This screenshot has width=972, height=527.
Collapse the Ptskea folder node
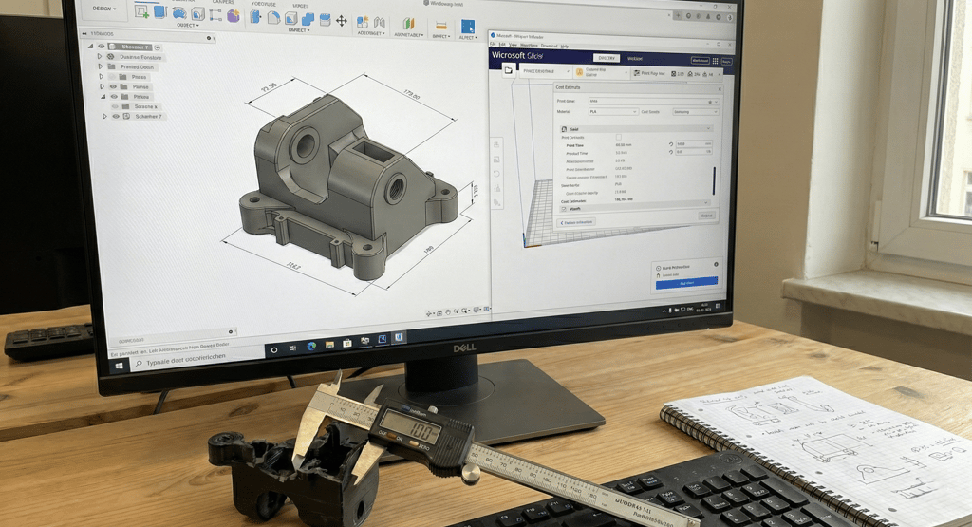[x=103, y=97]
